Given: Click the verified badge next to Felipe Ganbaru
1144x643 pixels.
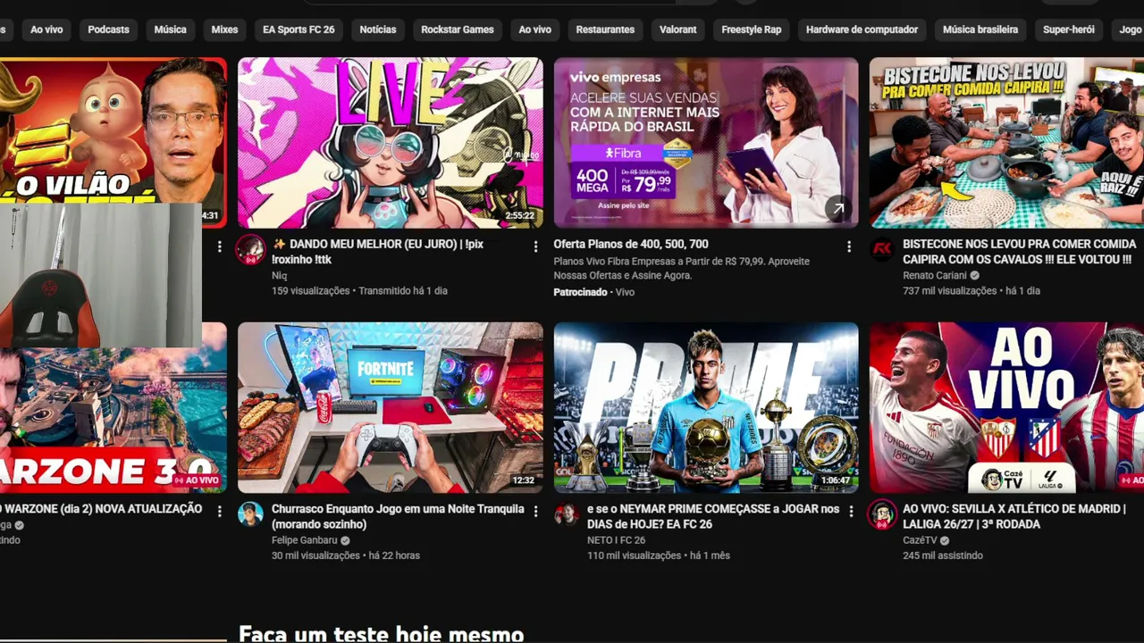Looking at the screenshot, I should (x=345, y=540).
